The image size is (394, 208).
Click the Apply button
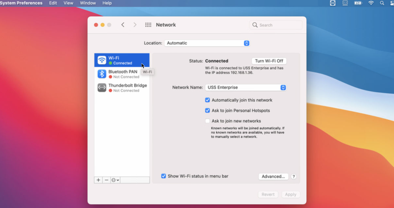291,194
